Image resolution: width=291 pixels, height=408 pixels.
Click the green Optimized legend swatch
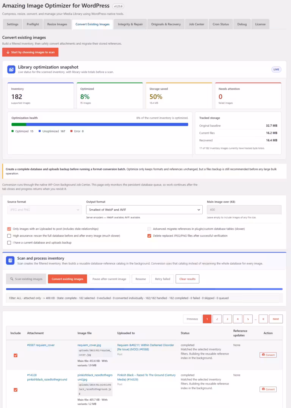pos(13,131)
